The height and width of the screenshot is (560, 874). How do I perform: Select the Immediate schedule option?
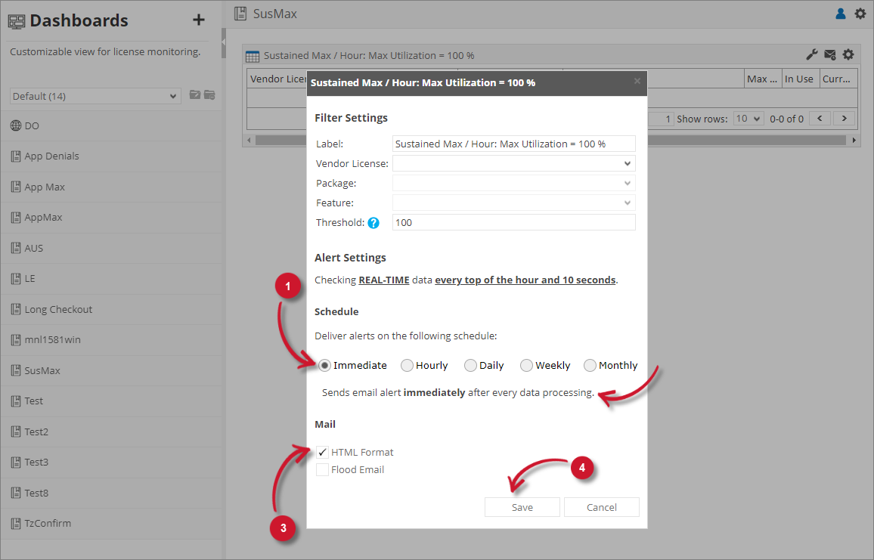coord(324,366)
